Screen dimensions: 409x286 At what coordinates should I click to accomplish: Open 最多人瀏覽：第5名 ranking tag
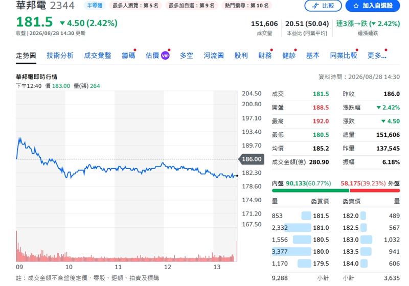tap(135, 5)
